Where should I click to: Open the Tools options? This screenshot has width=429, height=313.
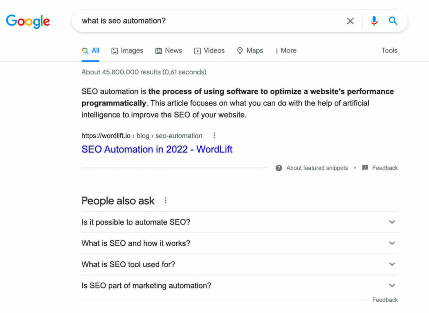pos(389,50)
